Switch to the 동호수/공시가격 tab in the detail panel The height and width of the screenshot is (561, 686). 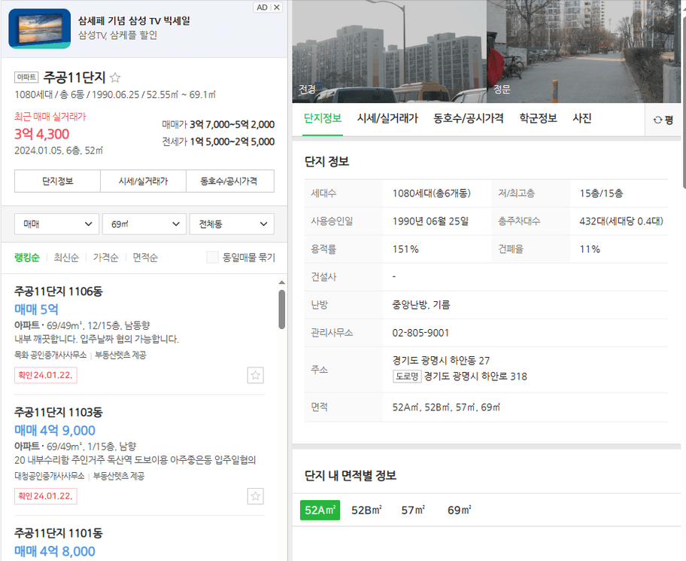[469, 118]
